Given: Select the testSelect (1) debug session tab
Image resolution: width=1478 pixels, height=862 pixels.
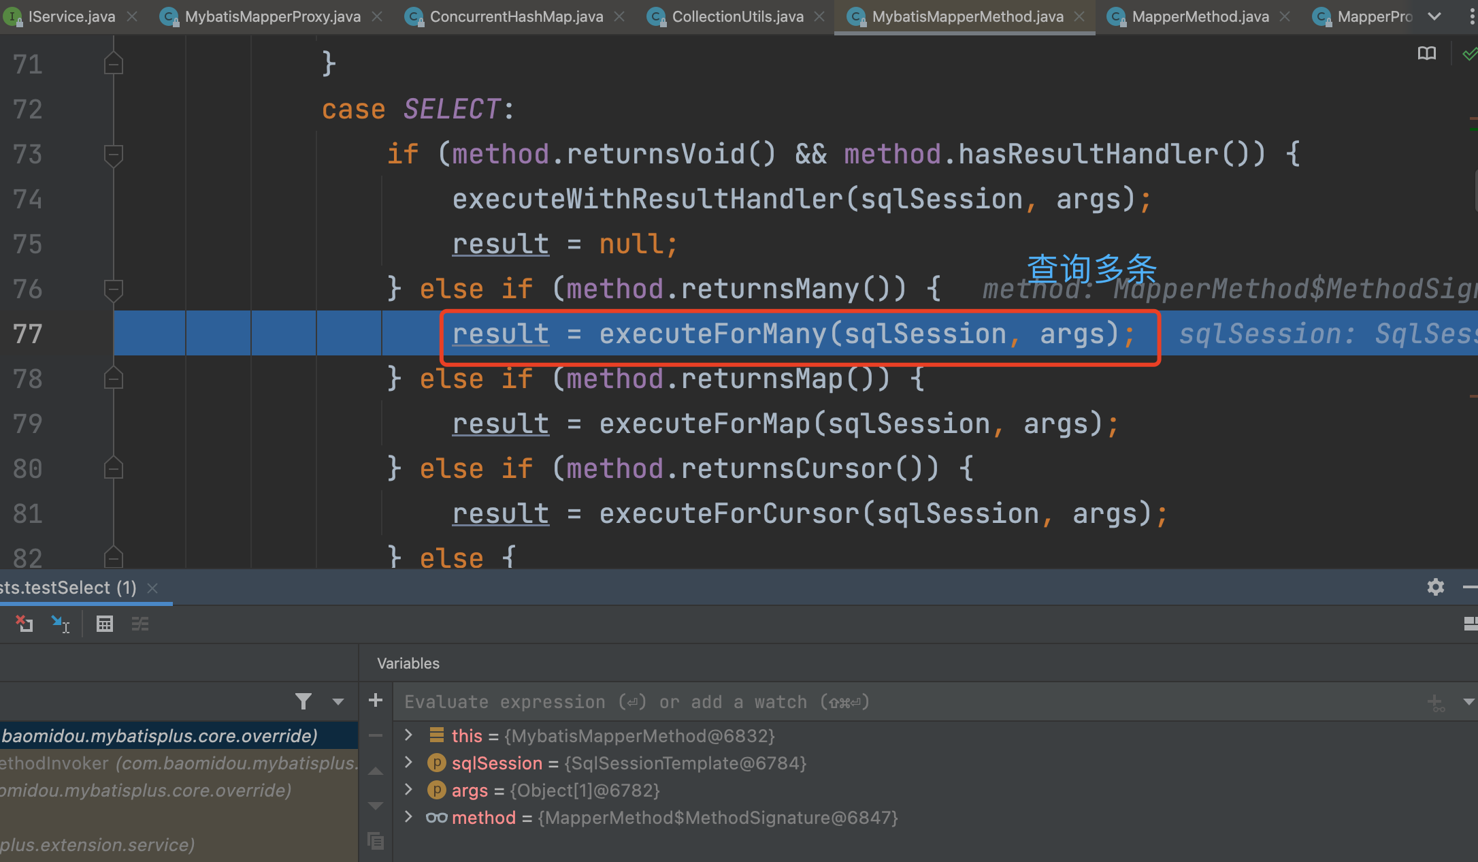Looking at the screenshot, I should pyautogui.click(x=68, y=588).
